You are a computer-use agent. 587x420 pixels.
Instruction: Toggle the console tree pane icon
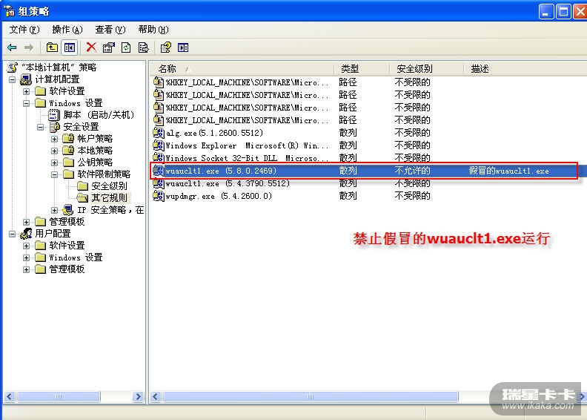tap(70, 47)
